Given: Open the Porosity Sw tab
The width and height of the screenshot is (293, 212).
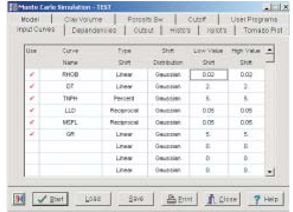Looking at the screenshot, I should click(145, 20).
